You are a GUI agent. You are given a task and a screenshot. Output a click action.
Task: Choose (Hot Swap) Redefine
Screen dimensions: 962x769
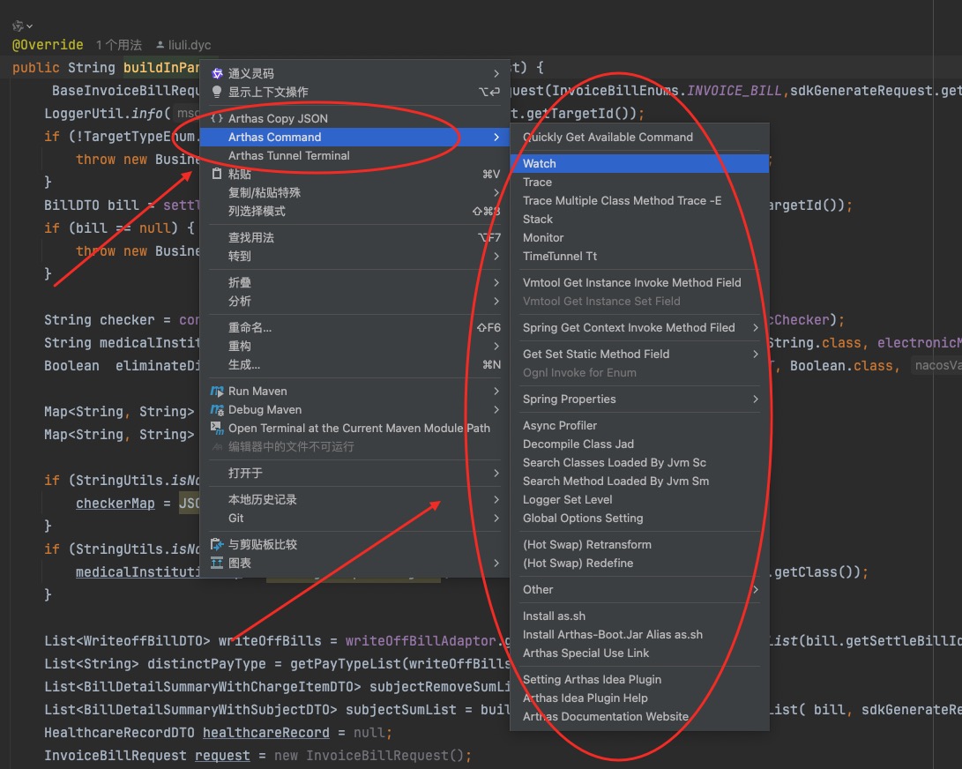pos(639,563)
